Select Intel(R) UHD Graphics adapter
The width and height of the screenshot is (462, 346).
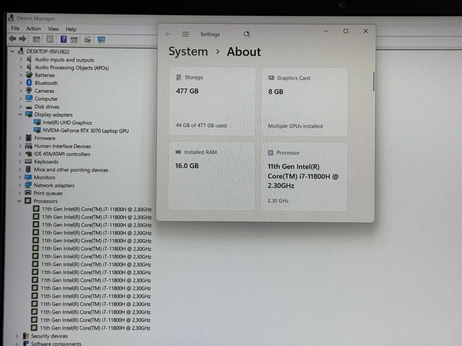(67, 123)
